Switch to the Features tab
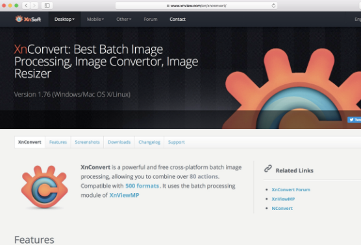This screenshot has height=245, width=361. point(58,142)
